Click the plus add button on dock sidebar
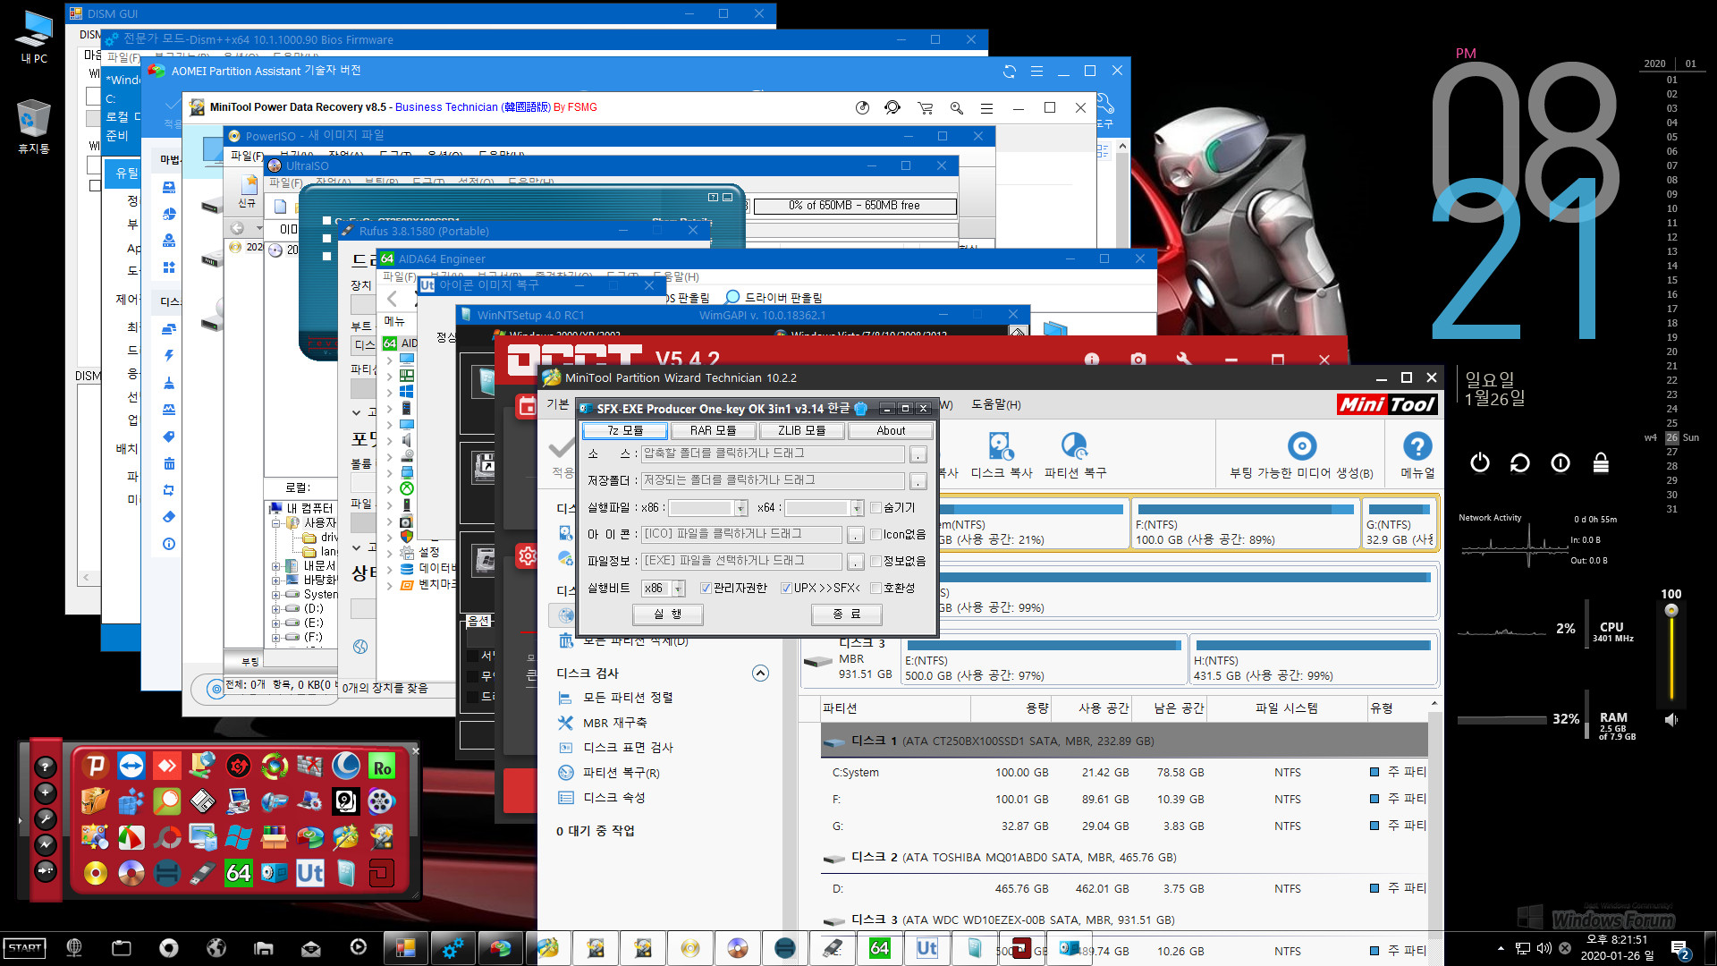 pos(46,792)
